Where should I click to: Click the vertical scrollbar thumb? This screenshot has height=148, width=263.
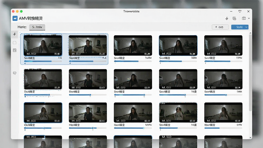tap(250, 73)
